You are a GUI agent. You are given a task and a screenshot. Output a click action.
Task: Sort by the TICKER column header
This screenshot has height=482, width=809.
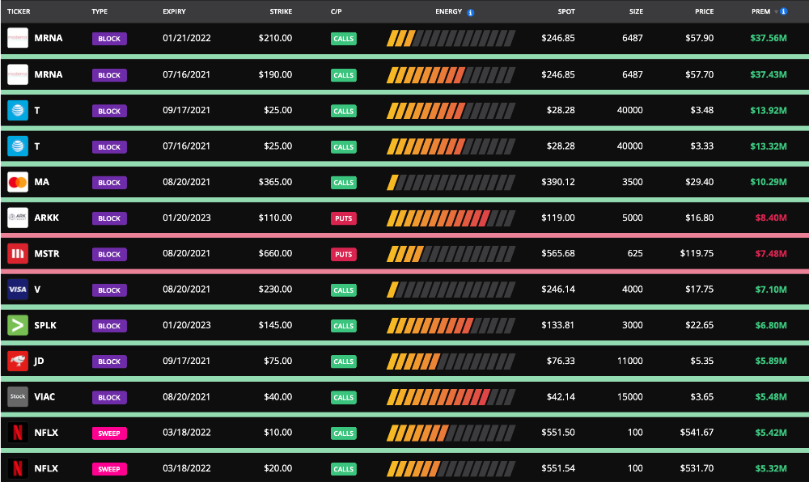point(19,11)
